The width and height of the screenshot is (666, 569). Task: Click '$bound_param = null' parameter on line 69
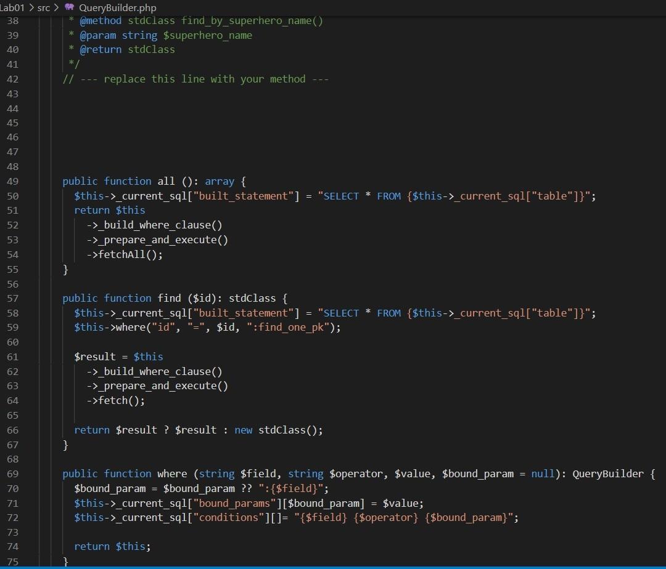[x=498, y=474]
